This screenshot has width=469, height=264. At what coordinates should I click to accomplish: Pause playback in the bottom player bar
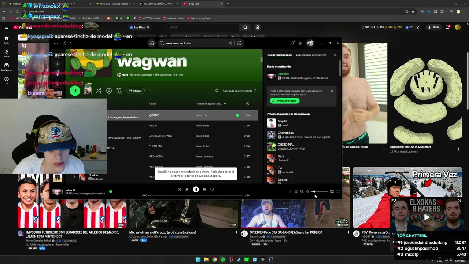[196, 190]
